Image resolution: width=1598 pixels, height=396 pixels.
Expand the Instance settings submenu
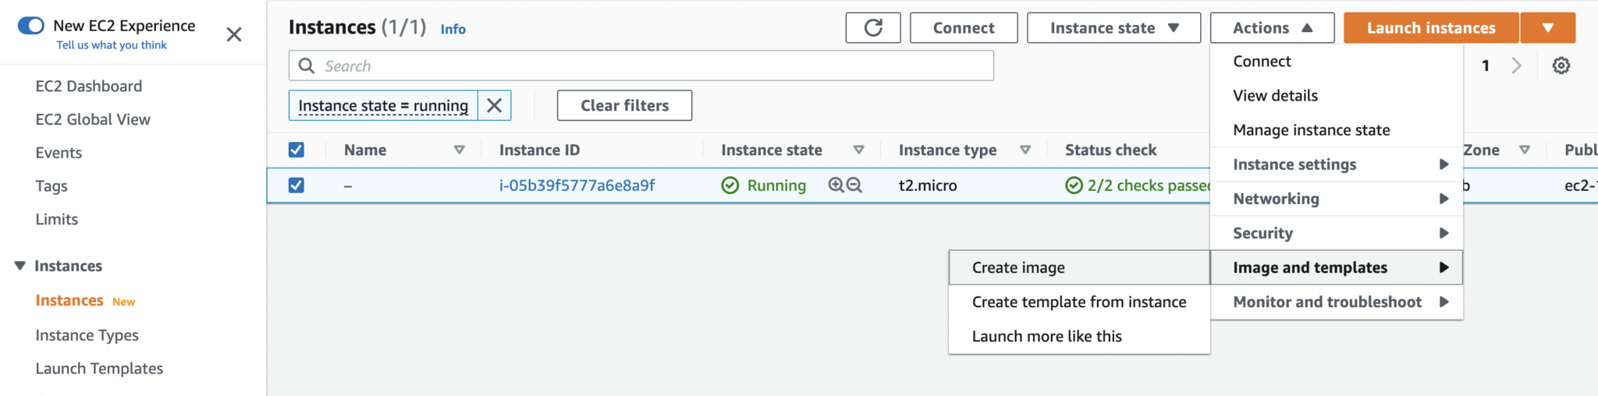click(1337, 164)
